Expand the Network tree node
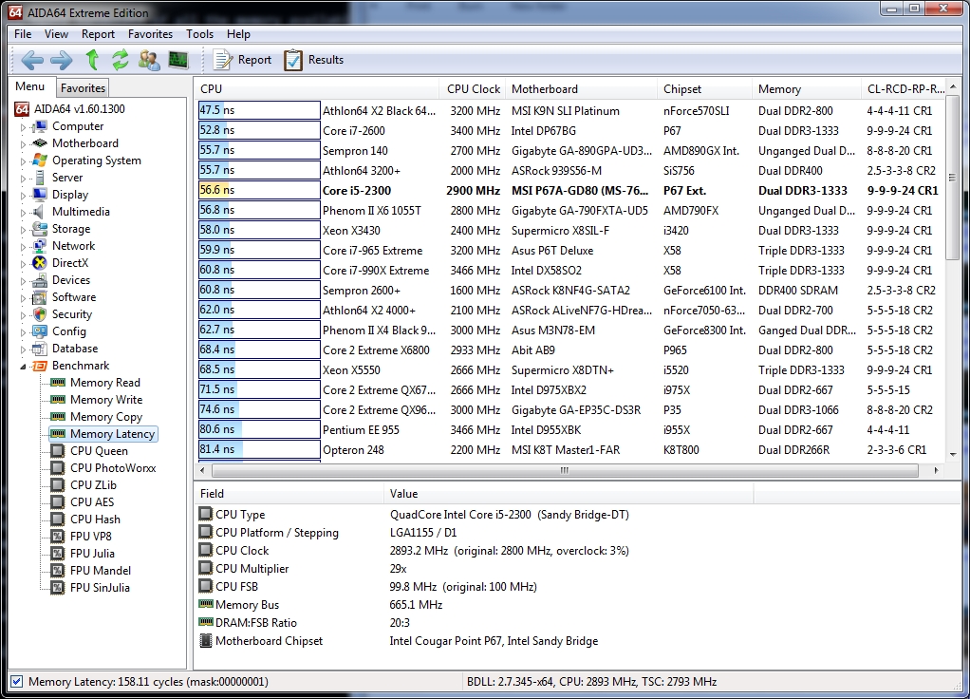 (24, 247)
